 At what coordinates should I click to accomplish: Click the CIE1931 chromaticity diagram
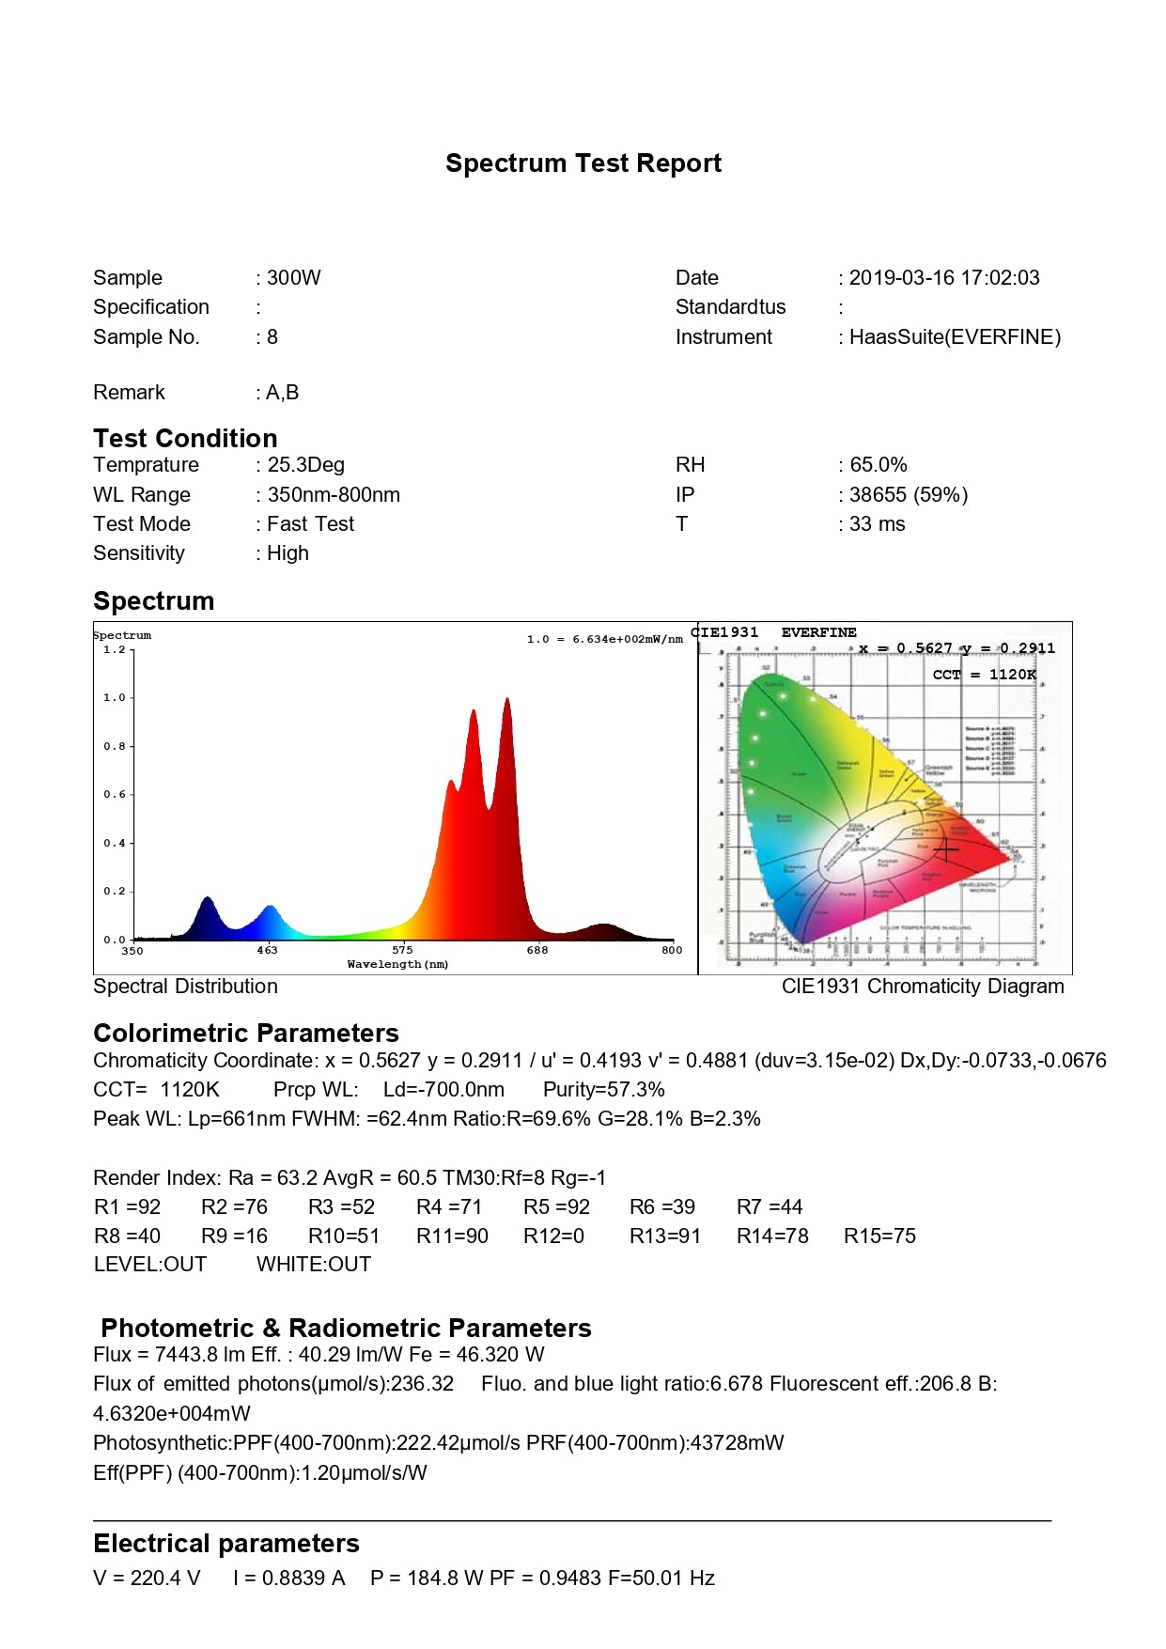point(883,799)
